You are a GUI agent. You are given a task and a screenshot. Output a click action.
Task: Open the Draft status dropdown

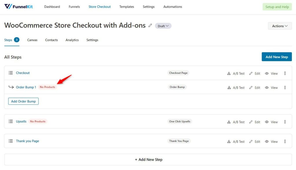point(163,26)
